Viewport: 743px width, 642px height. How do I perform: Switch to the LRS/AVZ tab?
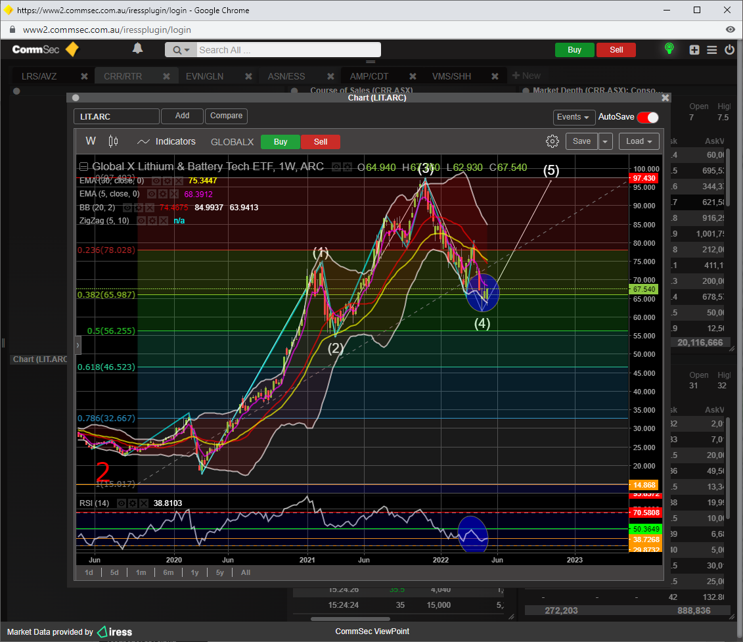tap(39, 76)
